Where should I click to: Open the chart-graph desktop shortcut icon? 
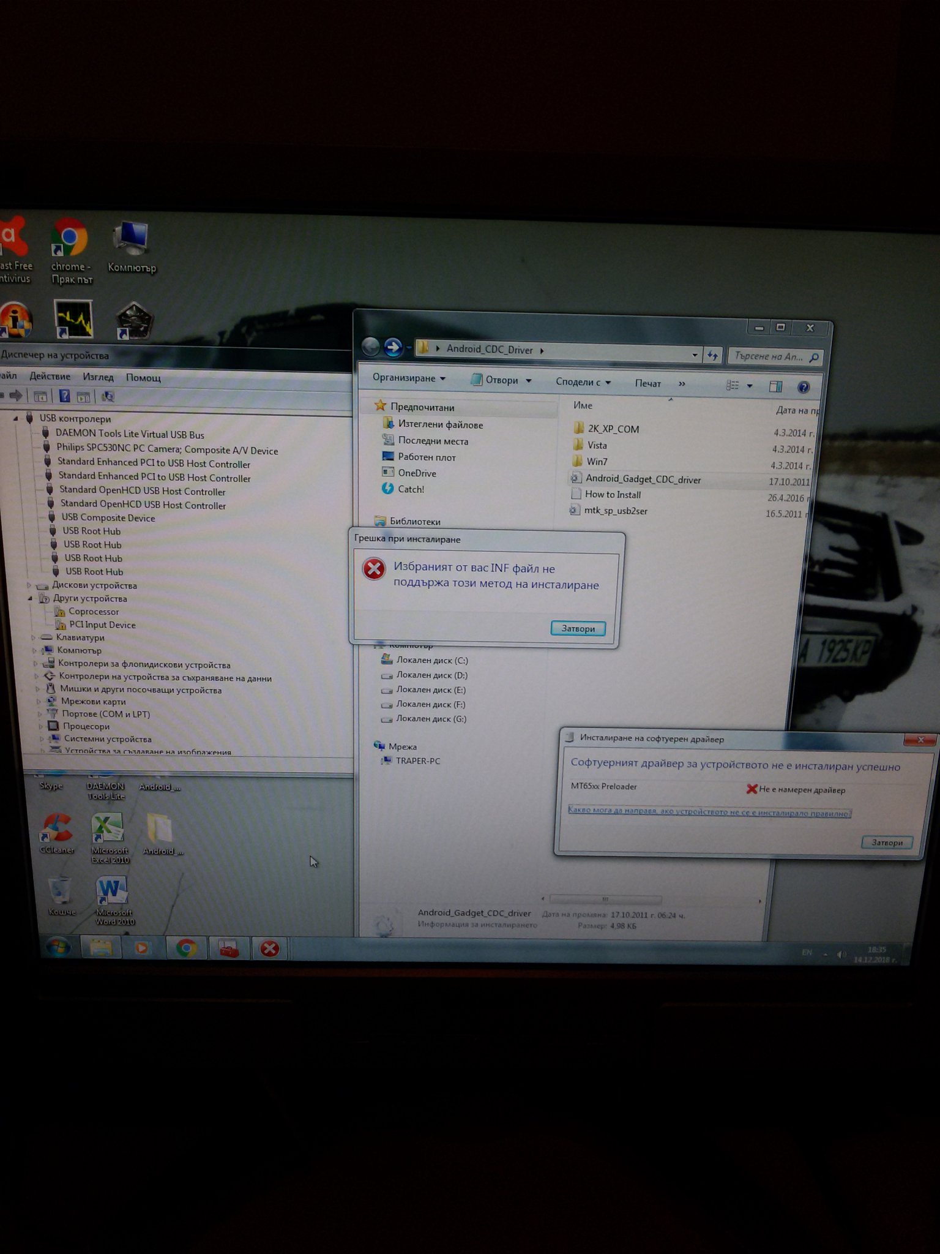[73, 318]
